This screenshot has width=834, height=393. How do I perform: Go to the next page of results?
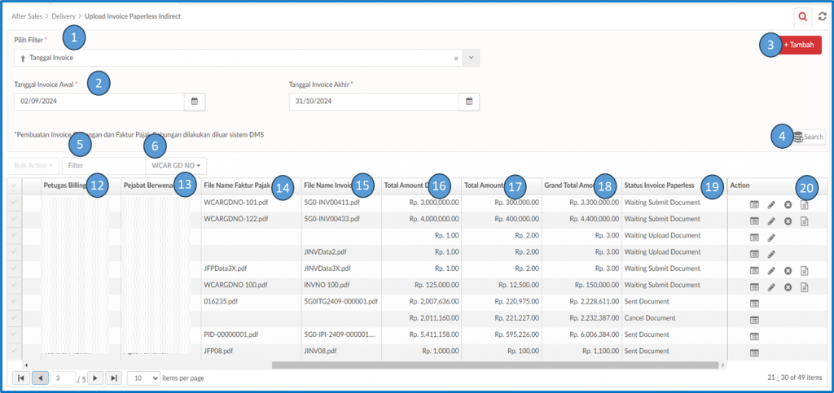[95, 378]
